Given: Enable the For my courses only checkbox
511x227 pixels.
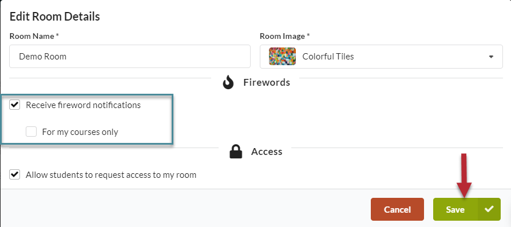Looking at the screenshot, I should pos(31,132).
